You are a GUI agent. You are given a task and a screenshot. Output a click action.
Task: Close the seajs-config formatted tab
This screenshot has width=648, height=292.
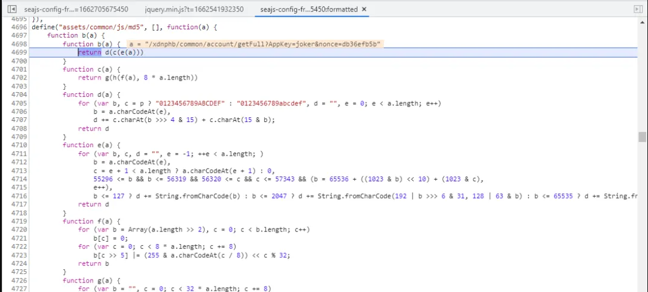coord(363,9)
